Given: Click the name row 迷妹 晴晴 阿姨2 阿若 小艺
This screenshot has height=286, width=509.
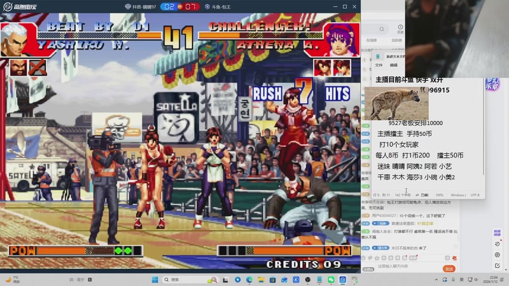Looking at the screenshot, I should point(414,167).
